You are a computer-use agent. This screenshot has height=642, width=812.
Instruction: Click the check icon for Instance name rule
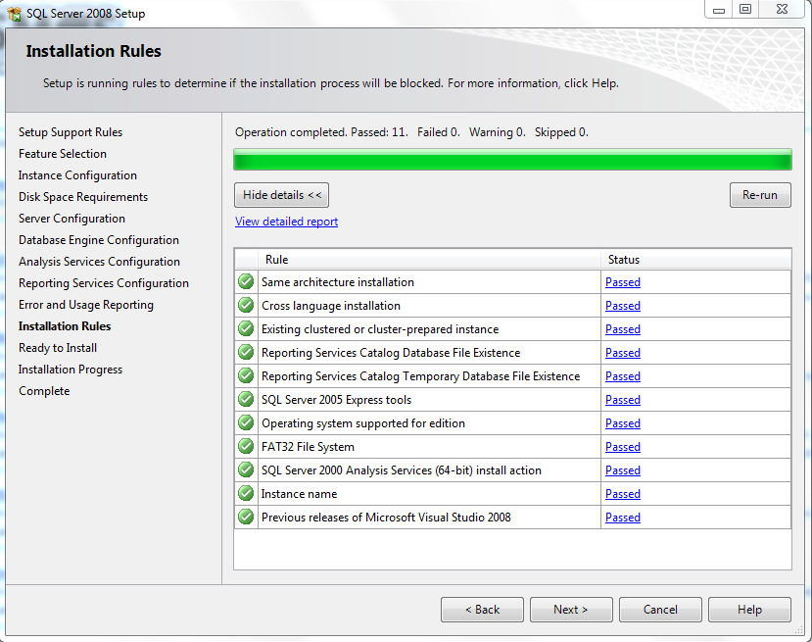246,493
